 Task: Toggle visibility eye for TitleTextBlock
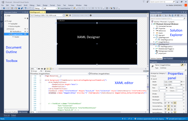pyautogui.click(x=25, y=32)
